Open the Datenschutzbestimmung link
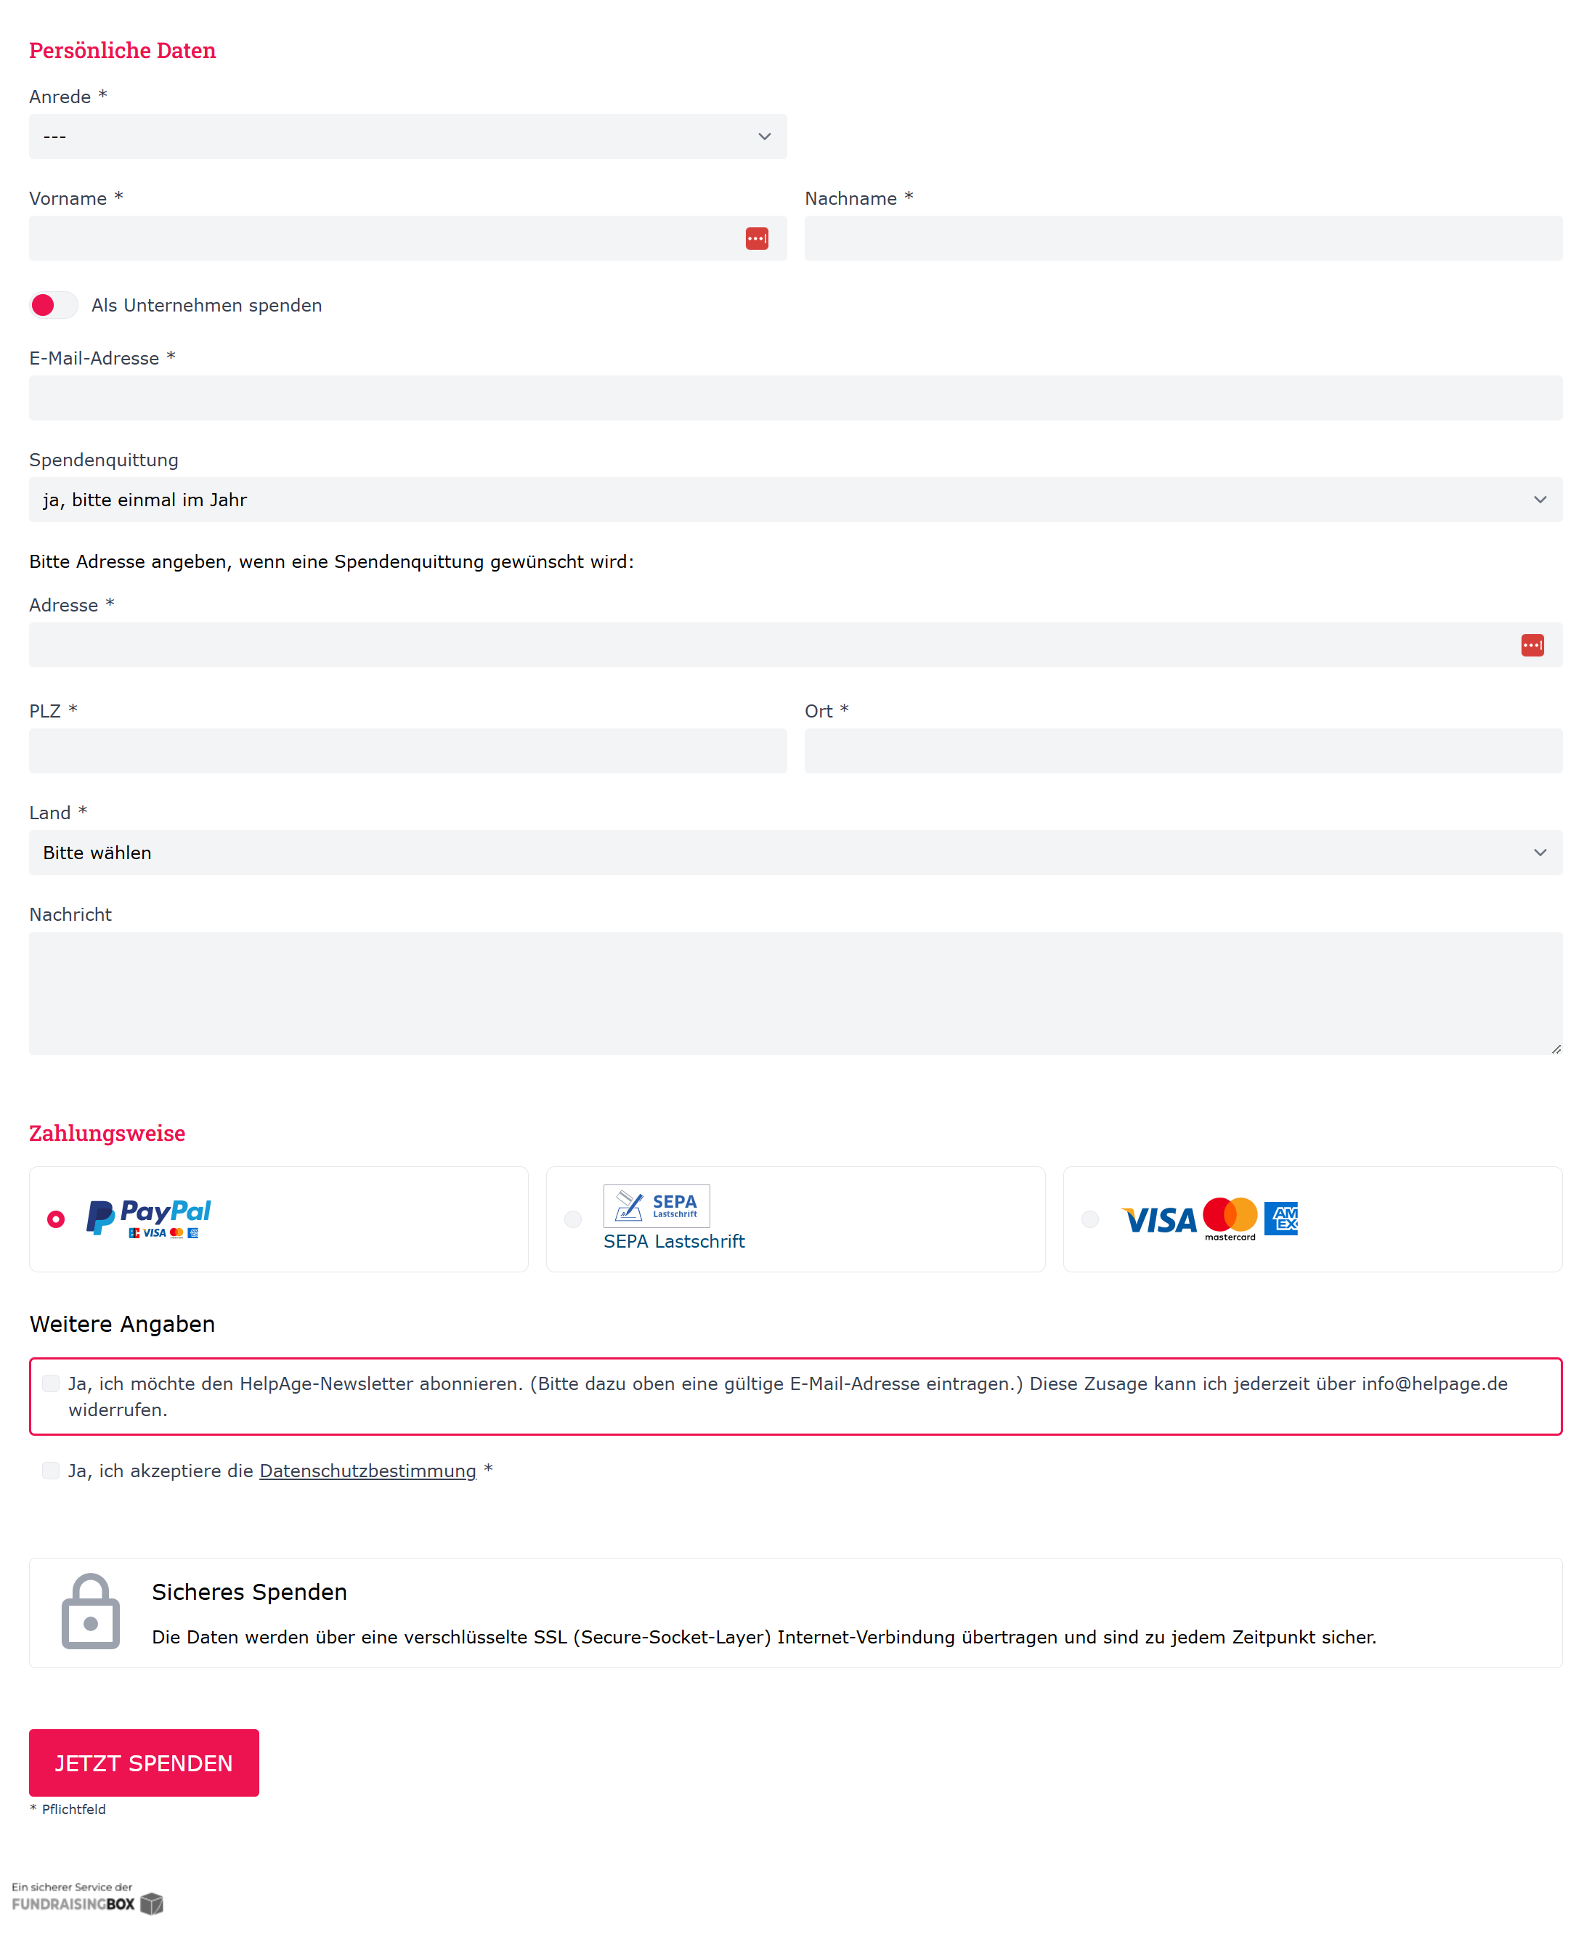Screen dimensions: 1592x1955 point(367,1471)
